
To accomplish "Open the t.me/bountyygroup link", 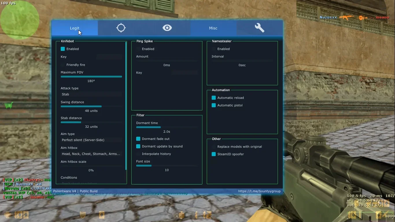I will pos(259,191).
